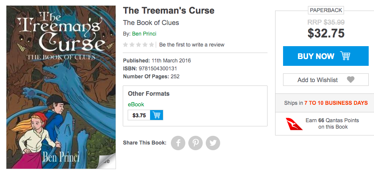Click the Qantas kangaroo logo
The width and height of the screenshot is (374, 171).
click(294, 124)
